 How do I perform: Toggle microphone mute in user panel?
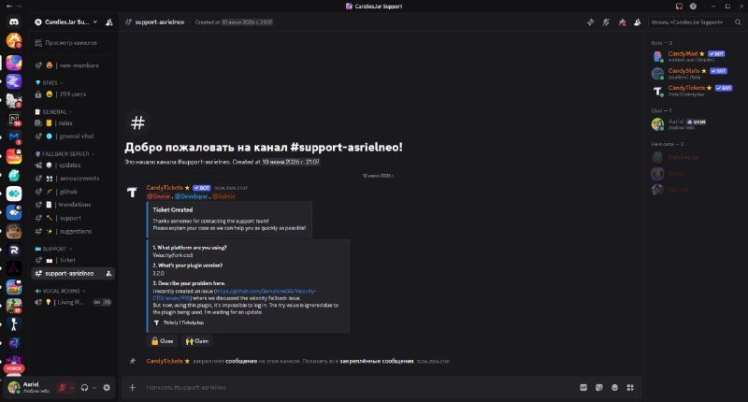tap(62, 388)
